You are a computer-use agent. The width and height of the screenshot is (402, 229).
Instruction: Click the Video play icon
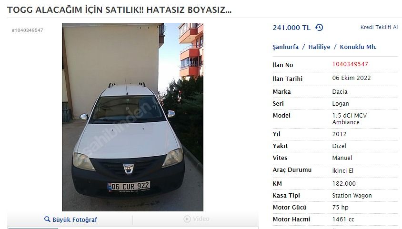point(187,219)
